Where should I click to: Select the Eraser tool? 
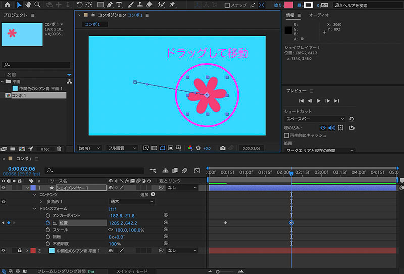pos(149,5)
